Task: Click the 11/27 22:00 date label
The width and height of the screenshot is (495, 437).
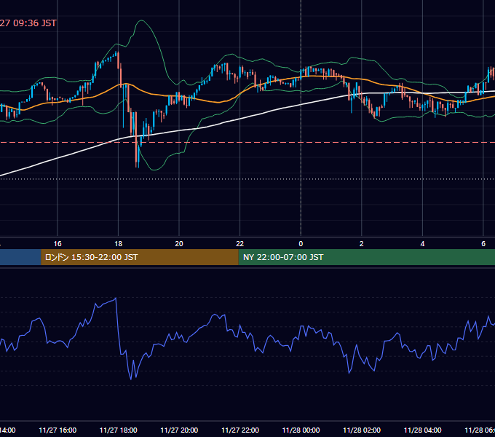Action: (x=240, y=430)
